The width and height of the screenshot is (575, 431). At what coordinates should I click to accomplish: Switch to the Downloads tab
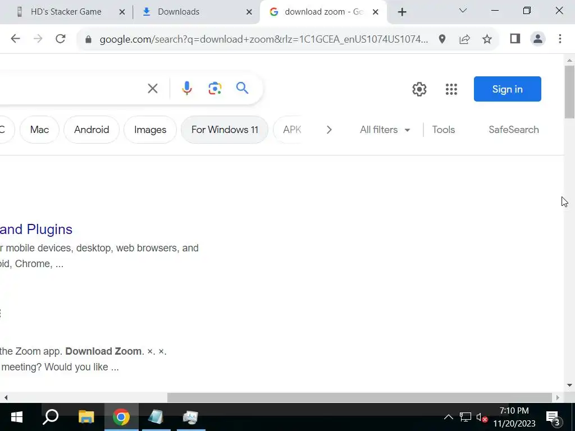click(x=195, y=12)
